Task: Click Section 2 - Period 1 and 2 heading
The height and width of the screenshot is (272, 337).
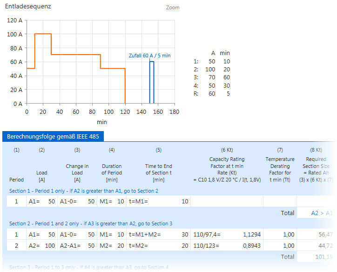Action: (91, 223)
